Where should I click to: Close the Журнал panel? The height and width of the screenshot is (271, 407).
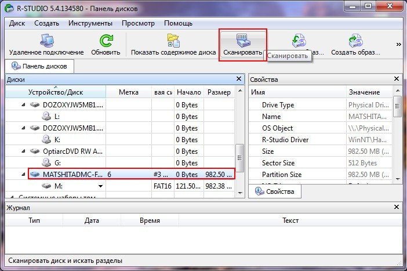(397, 207)
